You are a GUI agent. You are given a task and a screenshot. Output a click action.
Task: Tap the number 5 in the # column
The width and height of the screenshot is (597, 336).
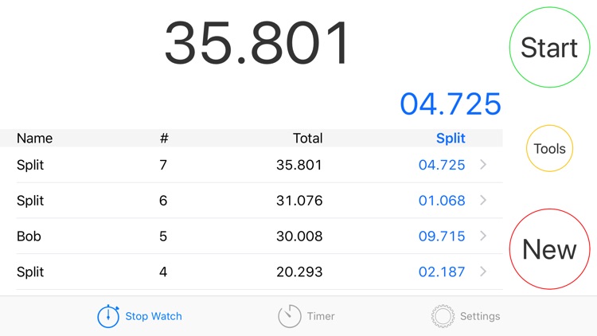coord(163,236)
